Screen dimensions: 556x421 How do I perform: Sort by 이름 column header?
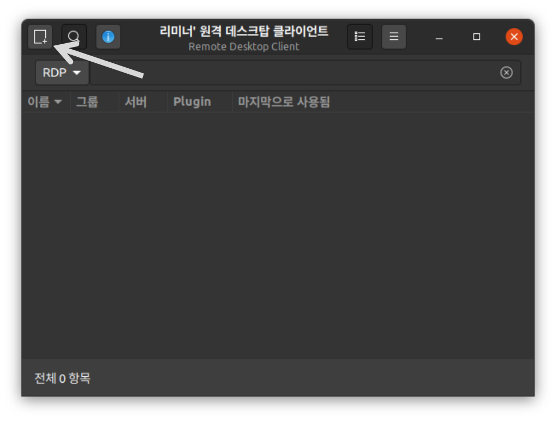pos(46,102)
